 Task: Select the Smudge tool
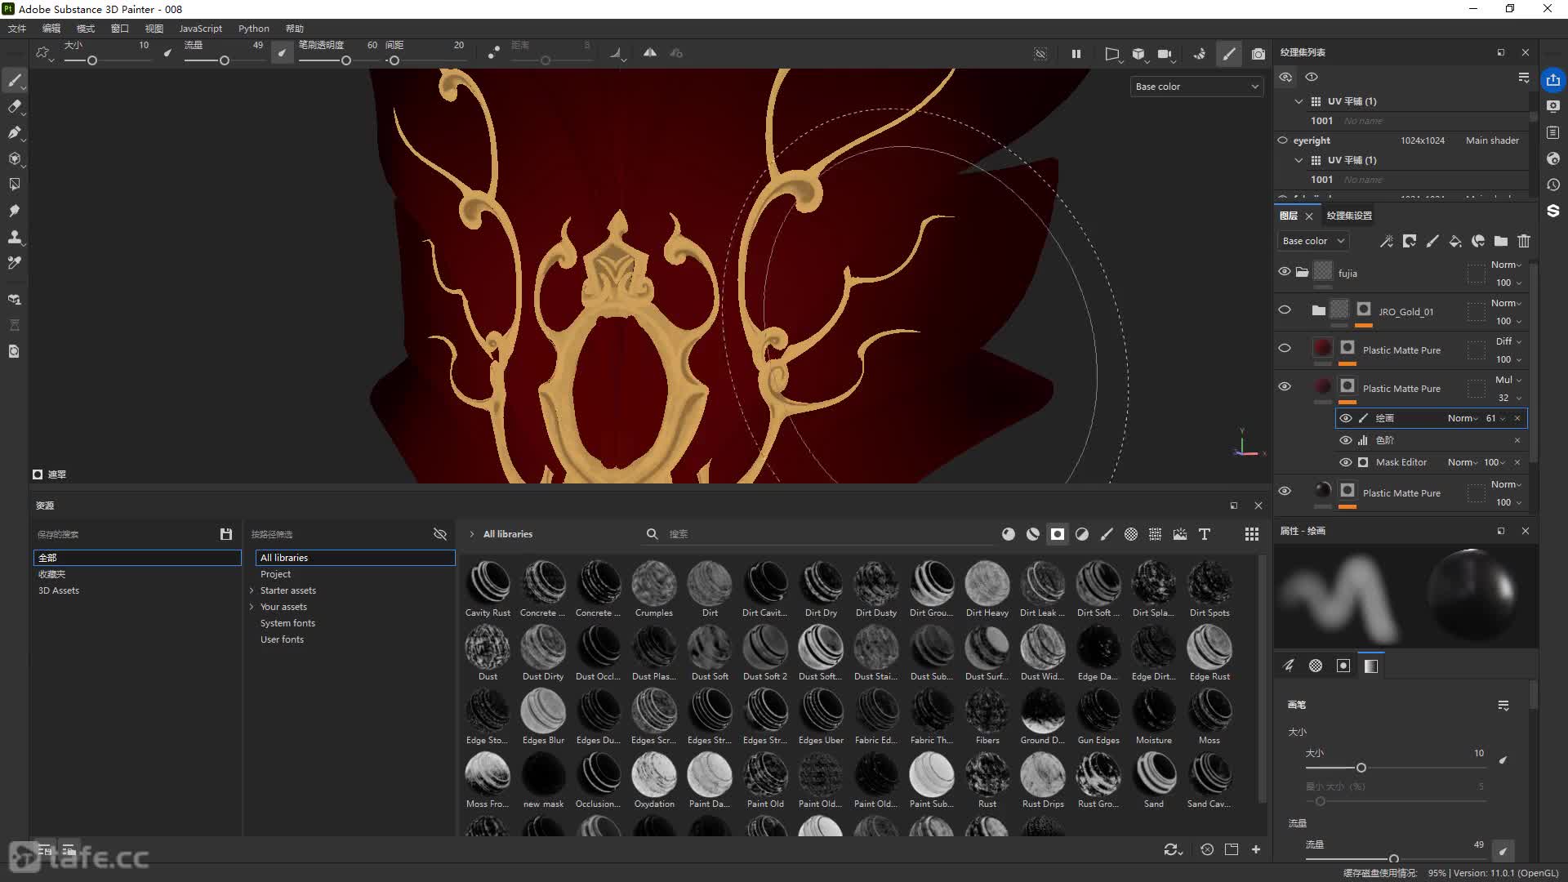(15, 211)
